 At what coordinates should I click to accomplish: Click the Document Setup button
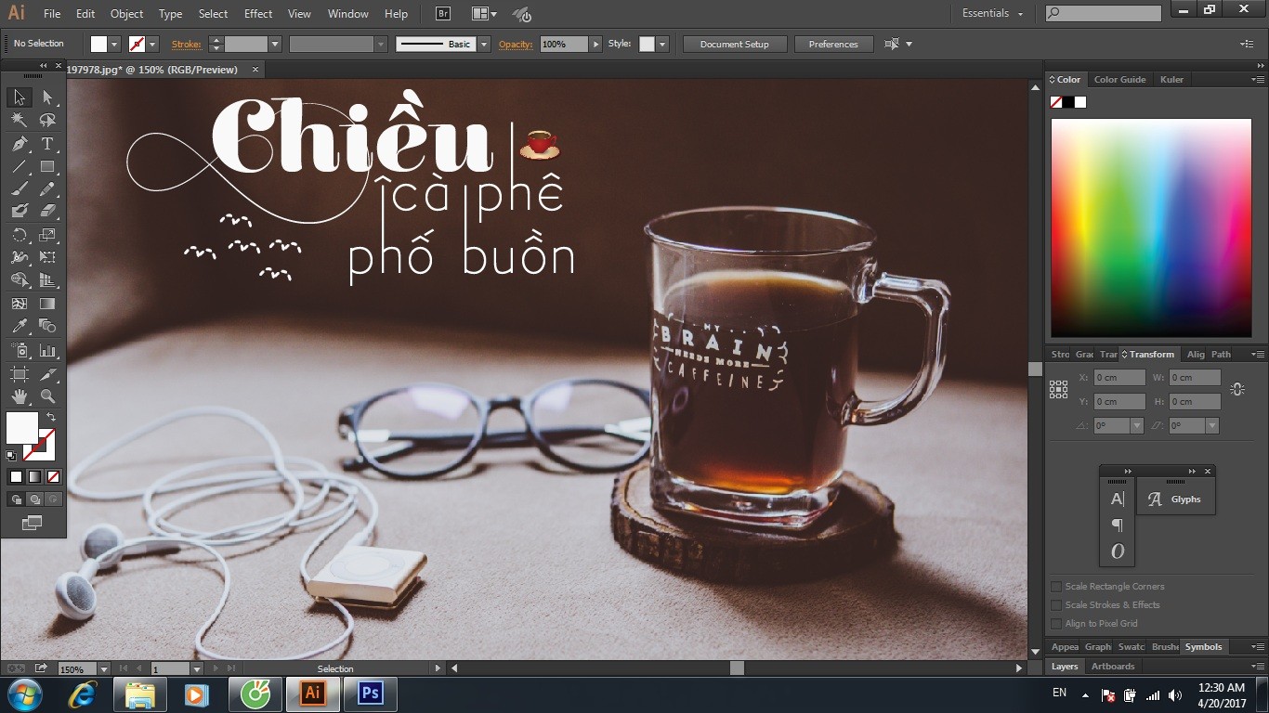point(735,44)
